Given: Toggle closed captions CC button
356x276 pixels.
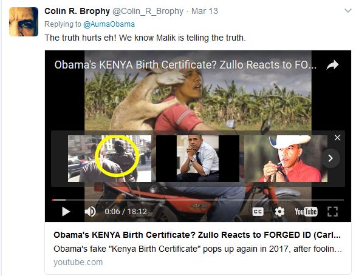Looking at the screenshot, I should pos(258,212).
